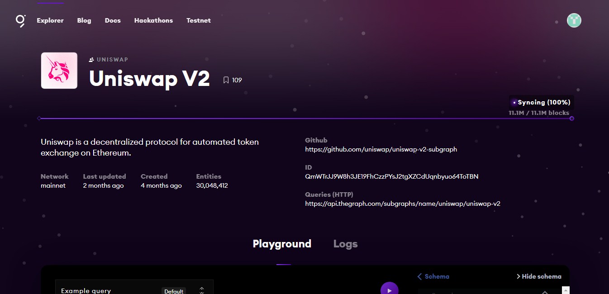Click the 11.1M / 11.1M blocks text
The image size is (609, 294).
click(539, 113)
